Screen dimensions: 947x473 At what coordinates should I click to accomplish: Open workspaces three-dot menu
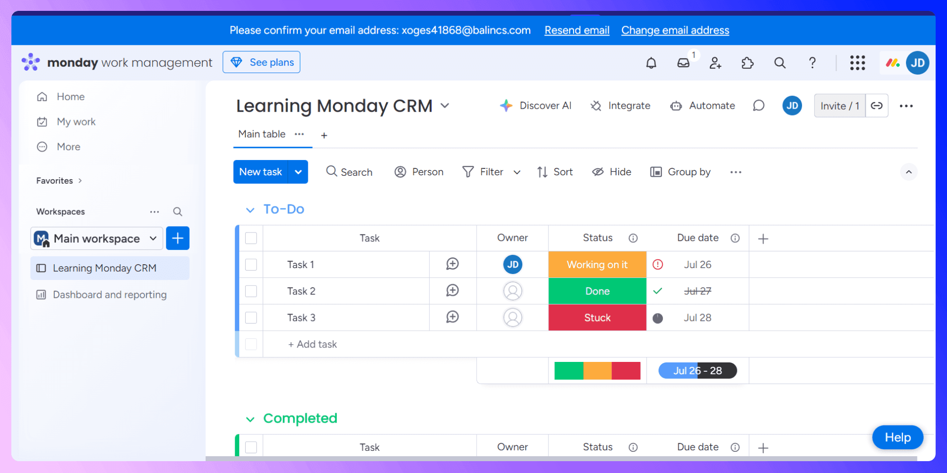[154, 212]
